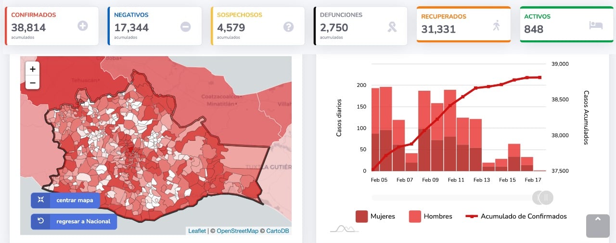The width and height of the screenshot is (616, 243).
Task: Open the Leaflet attribution link
Action: [x=197, y=231]
